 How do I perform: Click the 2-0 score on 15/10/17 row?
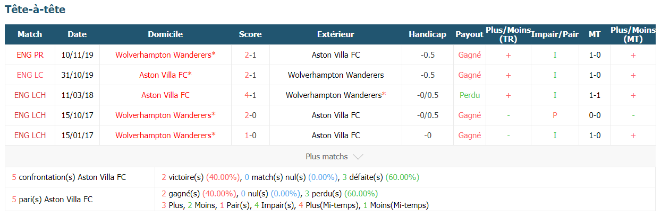coord(250,115)
